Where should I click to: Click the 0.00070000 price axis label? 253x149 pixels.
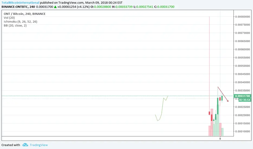pos(242,33)
